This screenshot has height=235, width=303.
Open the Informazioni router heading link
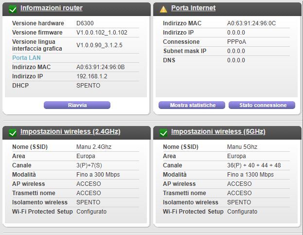[51, 8]
